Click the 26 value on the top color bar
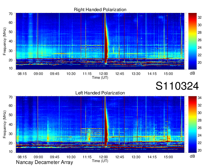 pyautogui.click(x=200, y=40)
